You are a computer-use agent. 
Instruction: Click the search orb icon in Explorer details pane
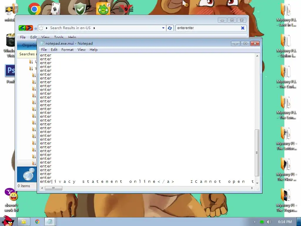[x=29, y=175]
